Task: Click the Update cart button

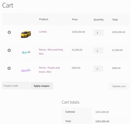Action: 119,86
